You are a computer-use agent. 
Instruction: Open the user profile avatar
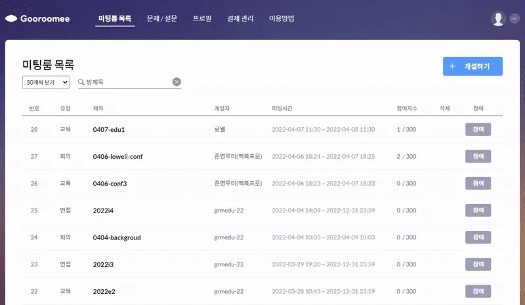(498, 18)
